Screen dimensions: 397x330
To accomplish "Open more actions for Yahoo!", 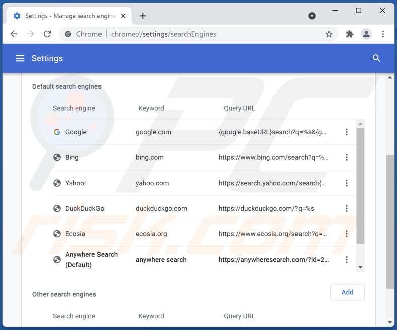I will click(x=347, y=183).
